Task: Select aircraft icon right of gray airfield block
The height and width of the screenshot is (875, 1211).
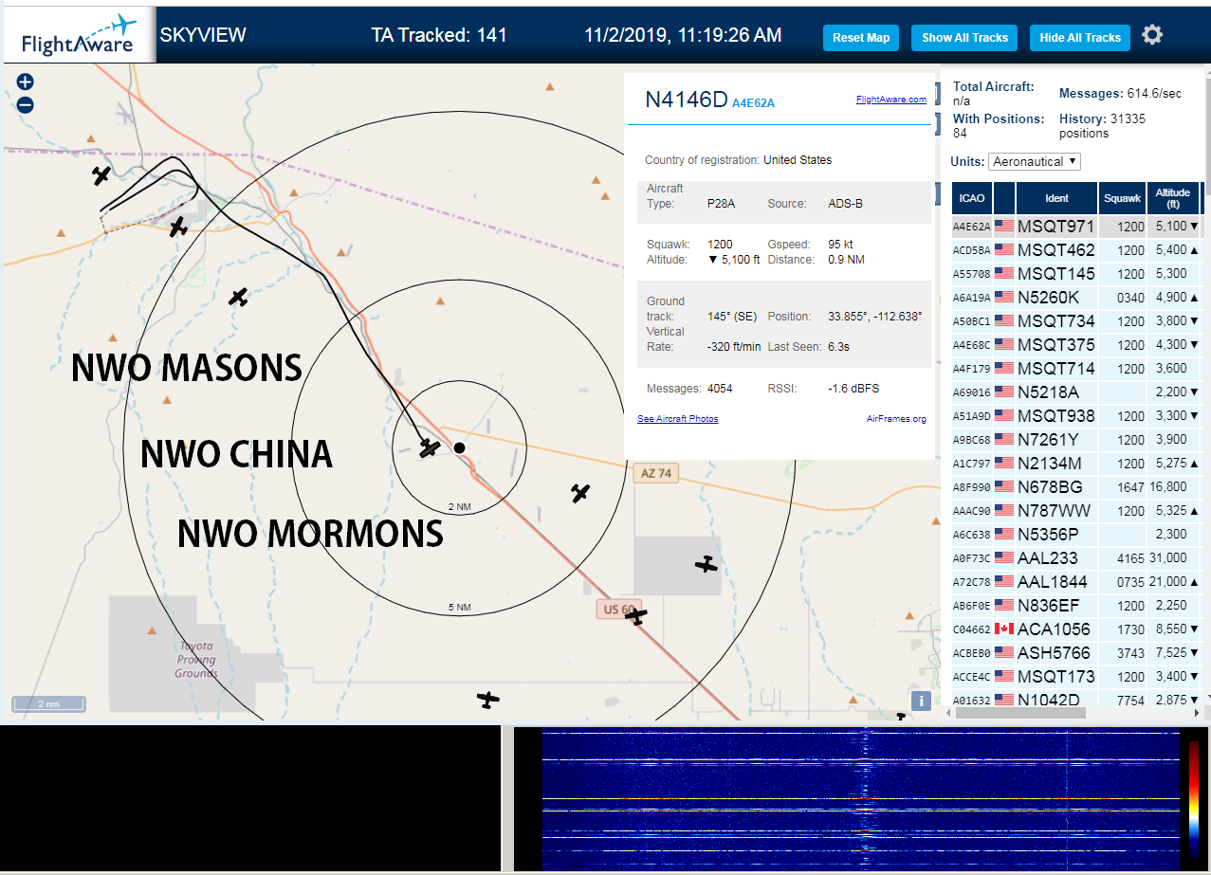Action: [x=706, y=564]
